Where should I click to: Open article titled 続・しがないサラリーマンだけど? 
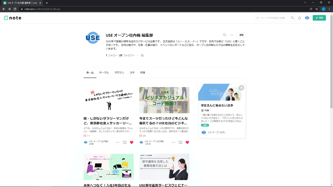click(x=108, y=121)
